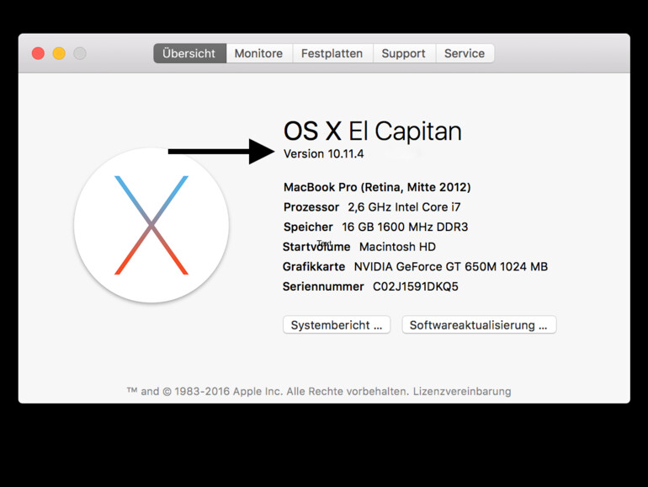Image resolution: width=648 pixels, height=487 pixels.
Task: Select the Festplatten tab
Action: point(332,53)
